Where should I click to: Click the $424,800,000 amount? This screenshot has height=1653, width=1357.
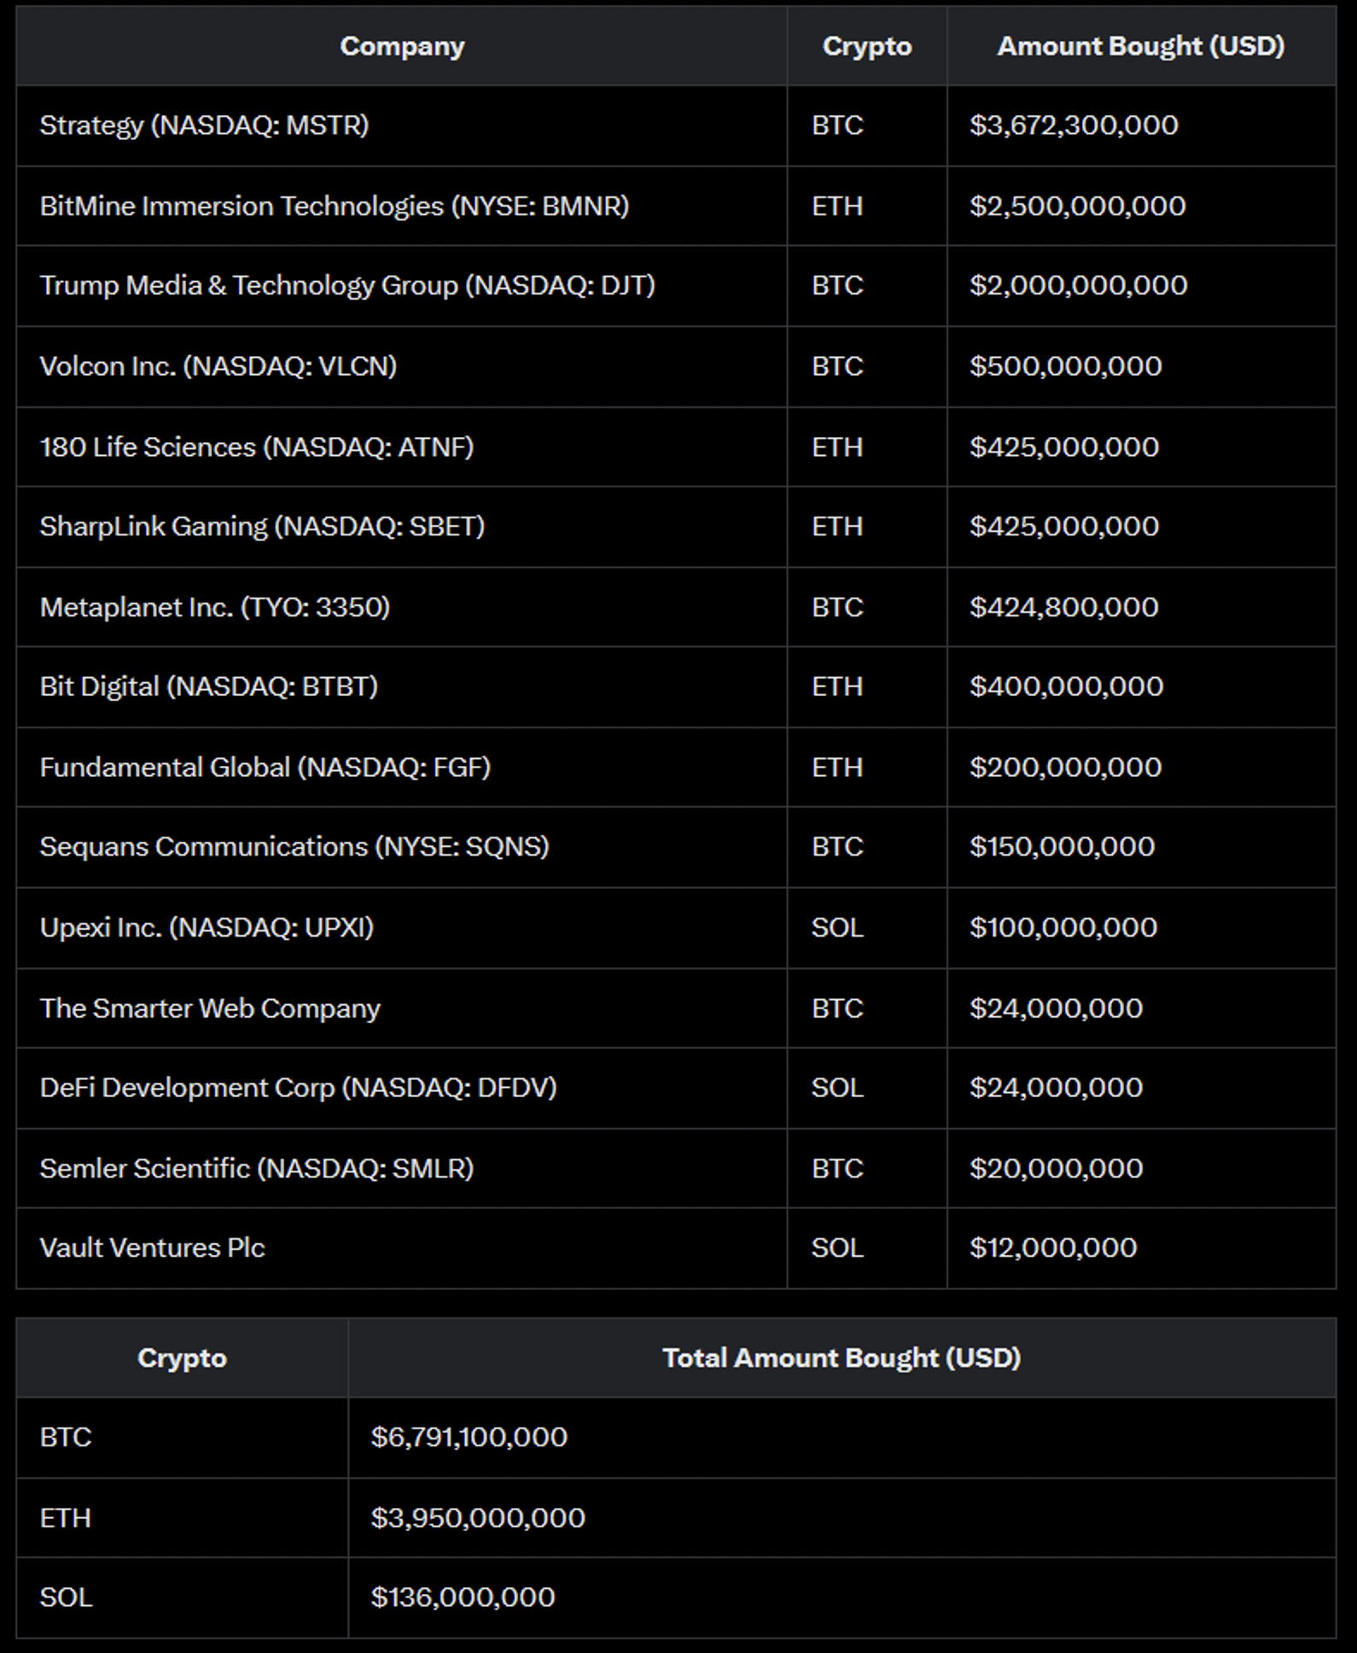(1063, 607)
